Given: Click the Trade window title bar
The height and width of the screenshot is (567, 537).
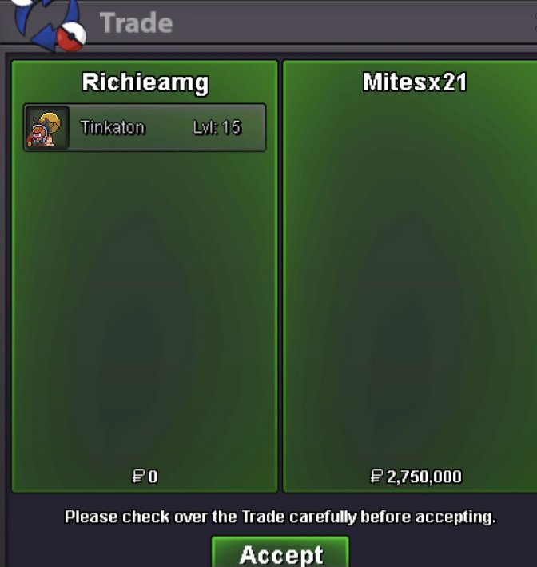Looking at the screenshot, I should click(268, 22).
